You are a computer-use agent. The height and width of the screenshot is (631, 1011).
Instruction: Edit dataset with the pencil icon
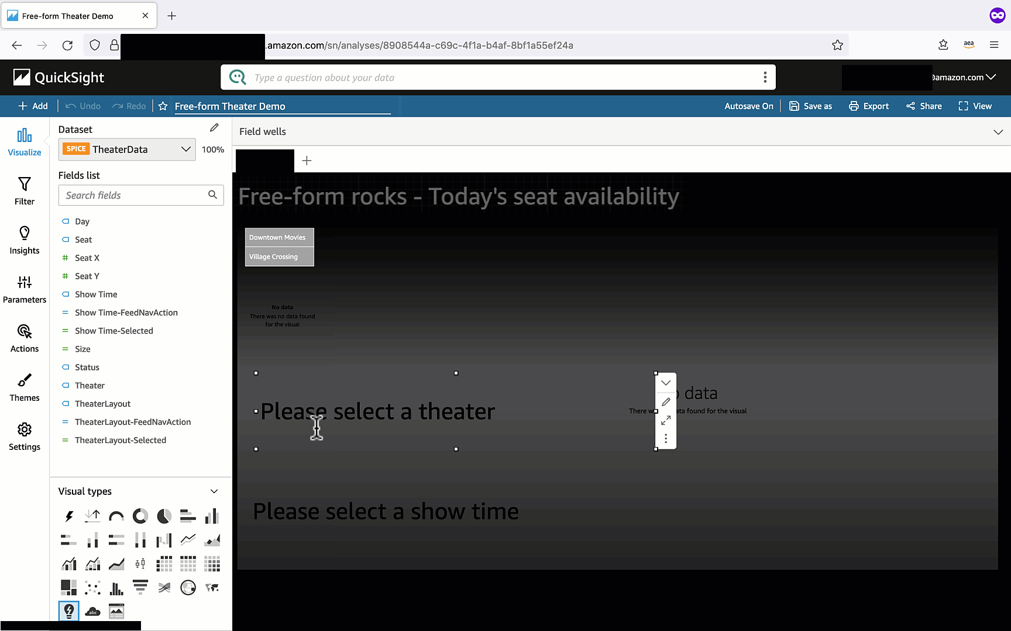214,128
